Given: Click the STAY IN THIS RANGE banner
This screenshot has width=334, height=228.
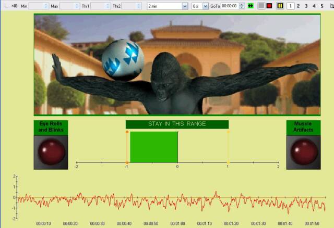Looking at the screenshot, I should tap(177, 124).
